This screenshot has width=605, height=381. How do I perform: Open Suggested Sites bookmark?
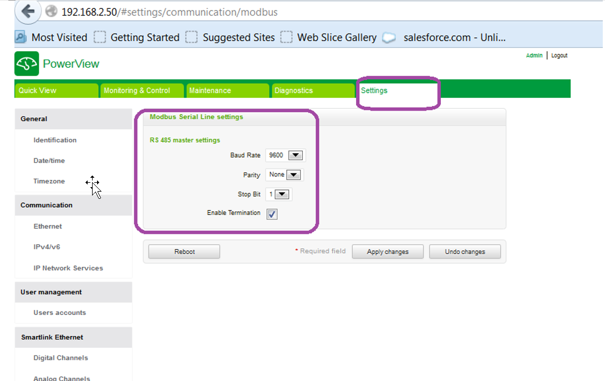click(x=230, y=37)
